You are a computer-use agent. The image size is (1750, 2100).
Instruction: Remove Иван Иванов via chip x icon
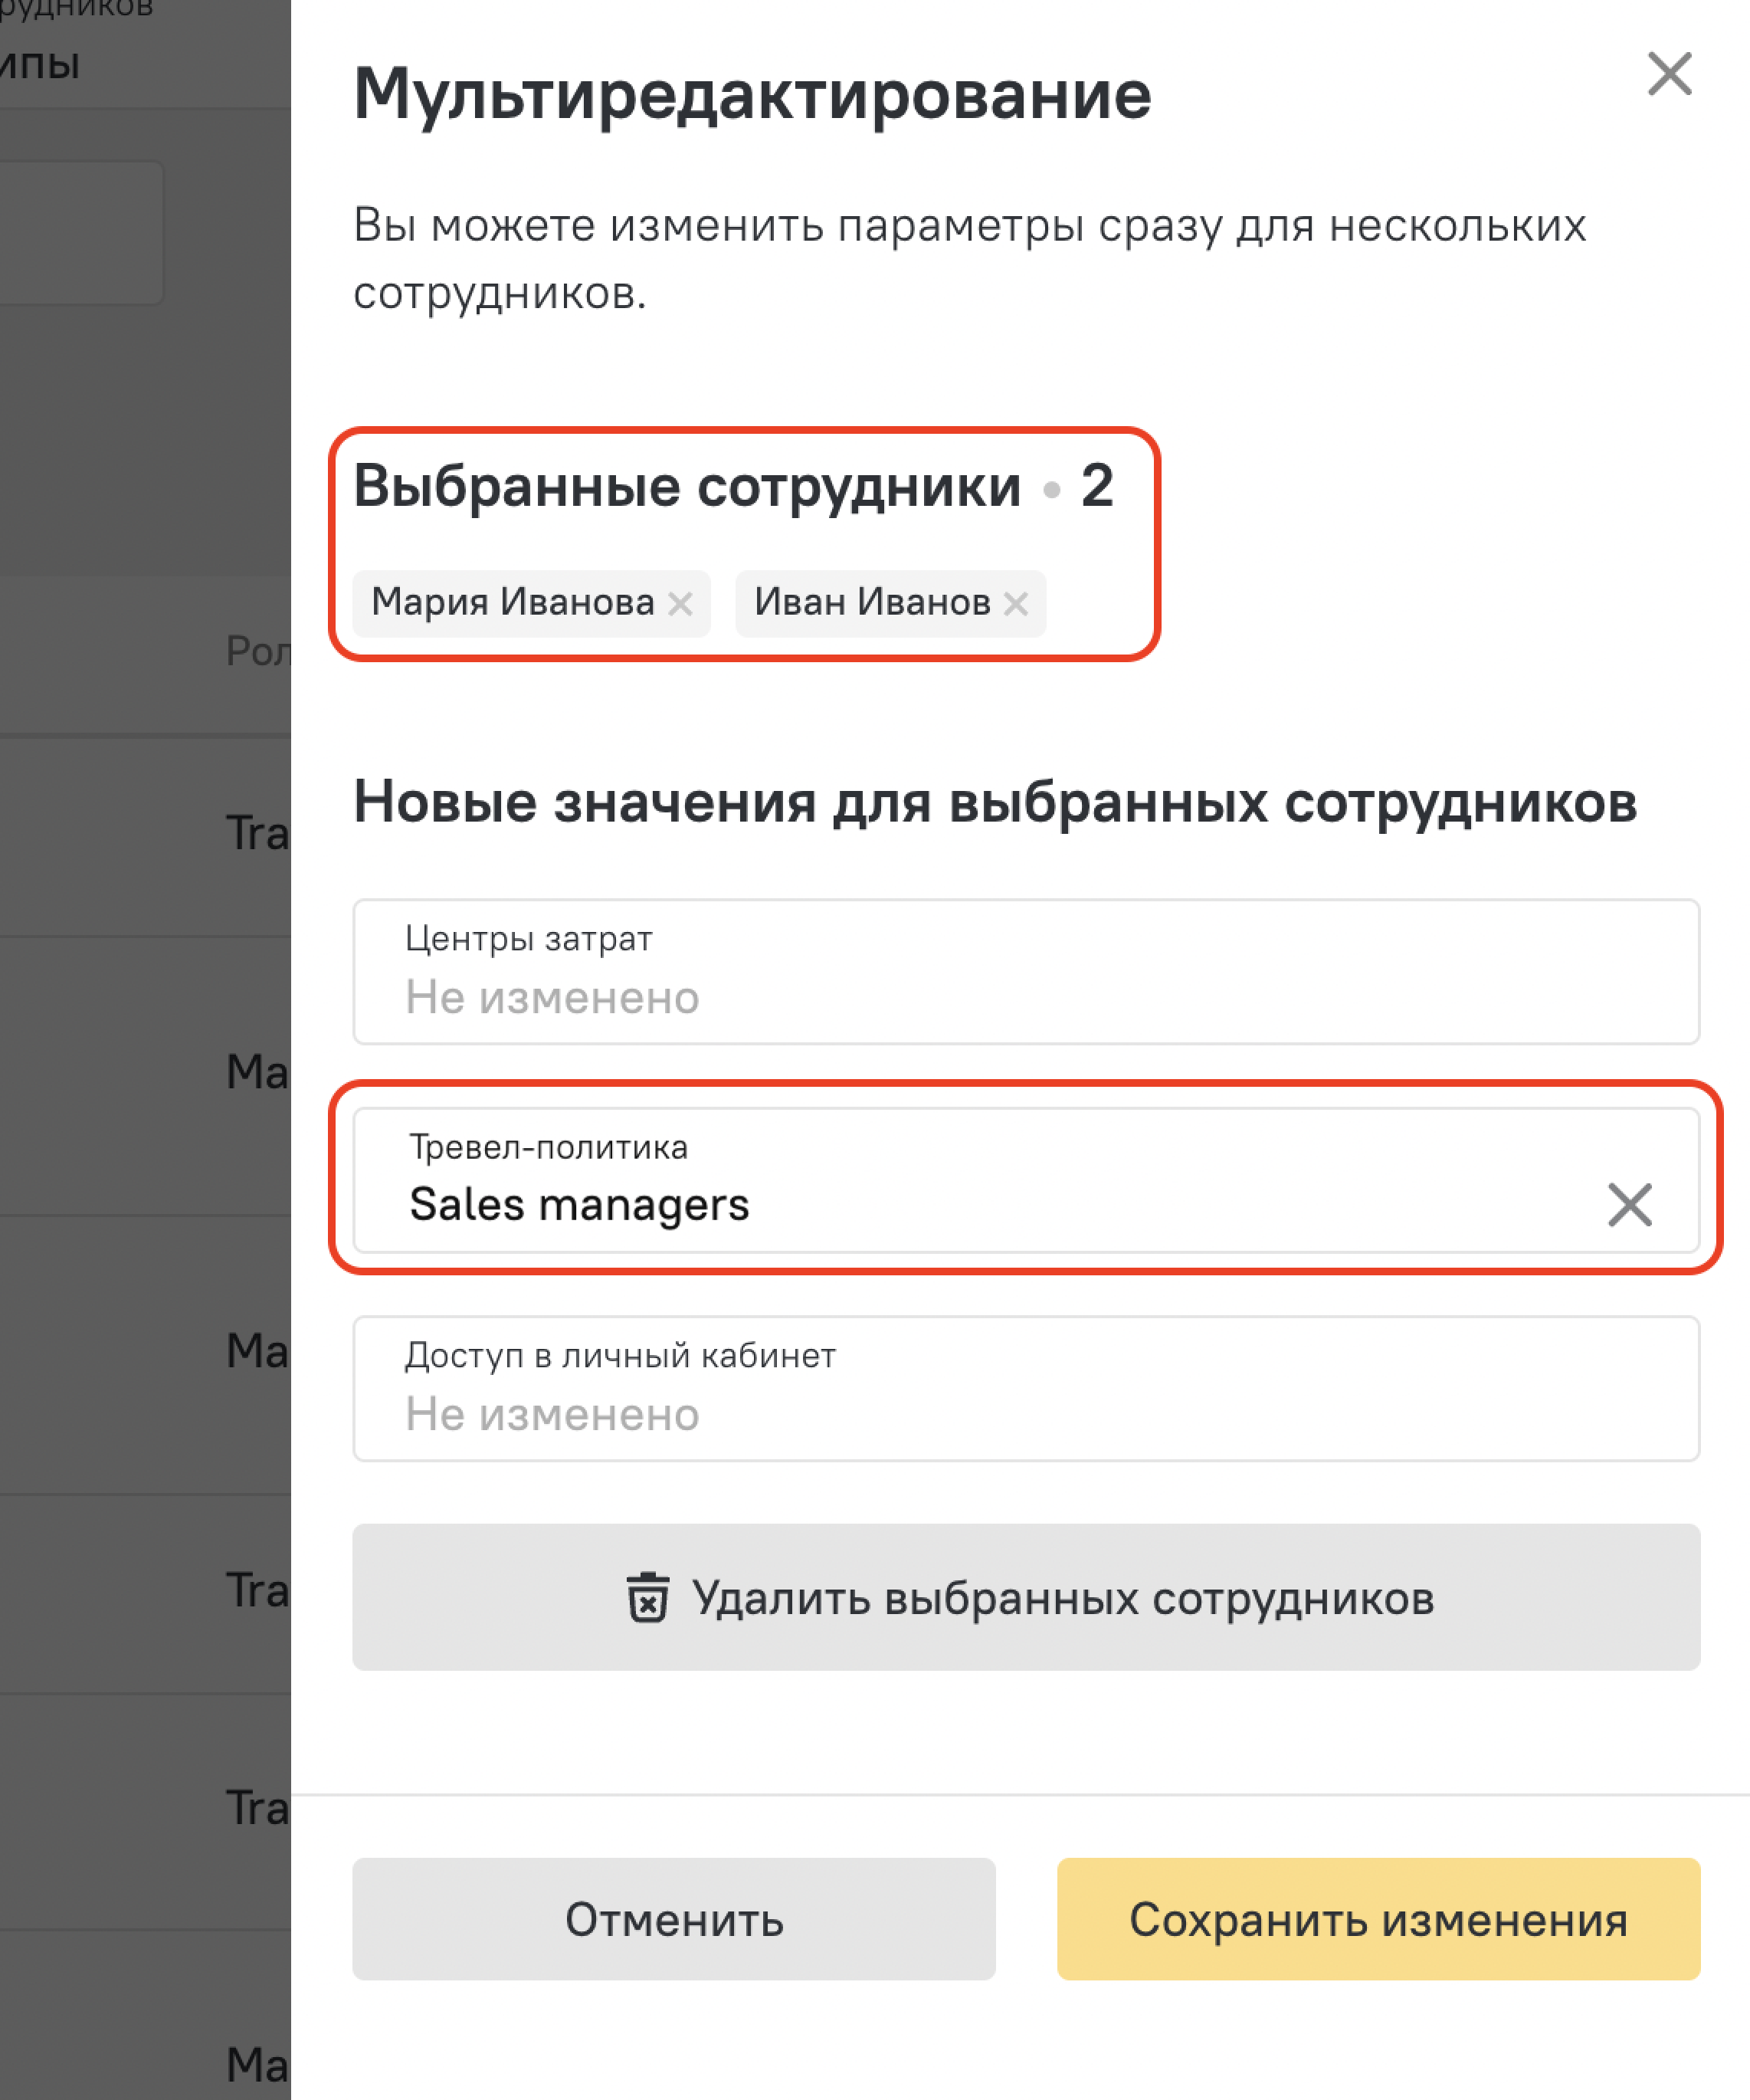coord(1017,604)
